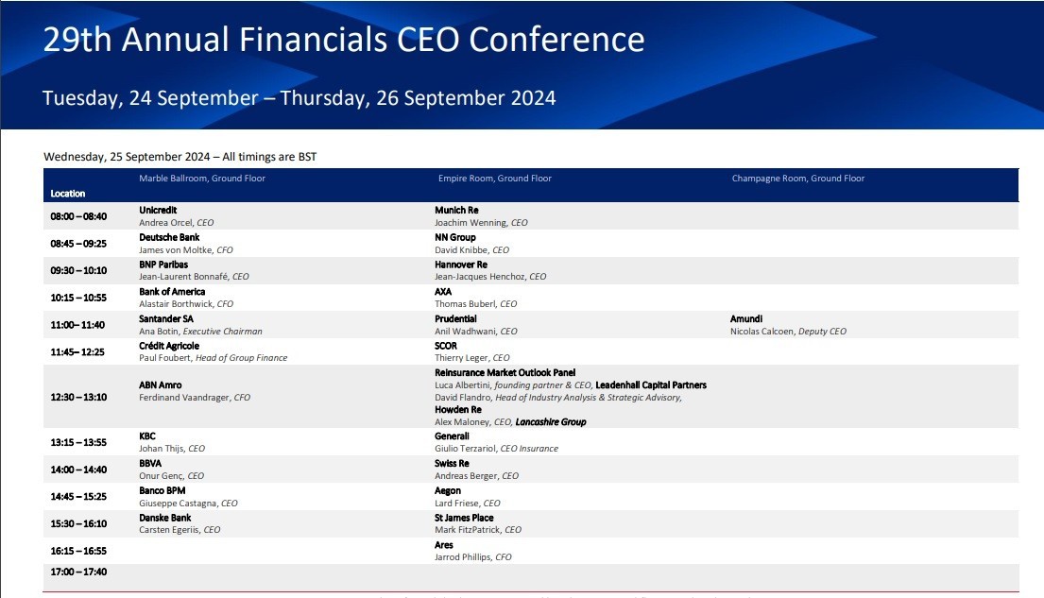Click the Amundi session in Champagne Room
The height and width of the screenshot is (598, 1044).
coord(746,319)
